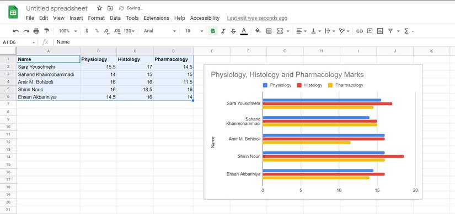The height and width of the screenshot is (214, 455).
Task: Open vertical align dropdown
Action: [x=315, y=31]
